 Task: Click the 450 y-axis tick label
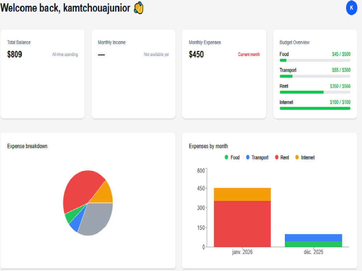click(201, 189)
